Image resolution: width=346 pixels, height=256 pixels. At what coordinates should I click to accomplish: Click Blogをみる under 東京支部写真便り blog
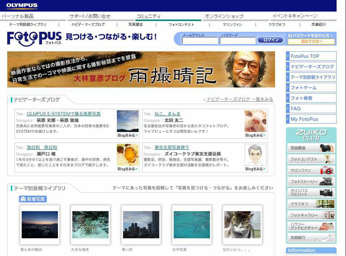255,169
